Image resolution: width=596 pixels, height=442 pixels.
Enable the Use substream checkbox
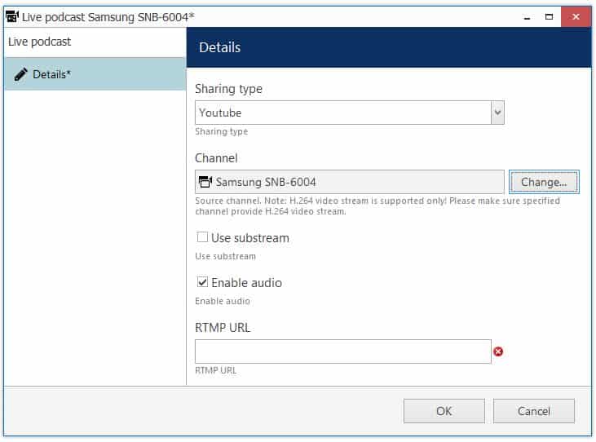point(202,238)
